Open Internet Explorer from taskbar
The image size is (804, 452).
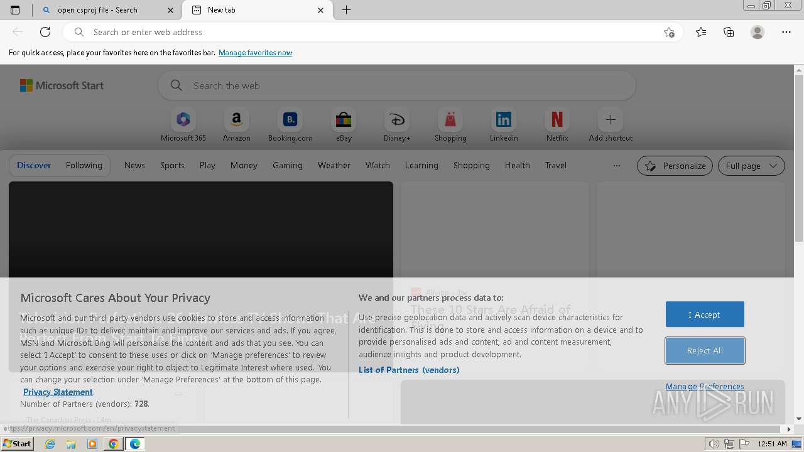[x=50, y=444]
